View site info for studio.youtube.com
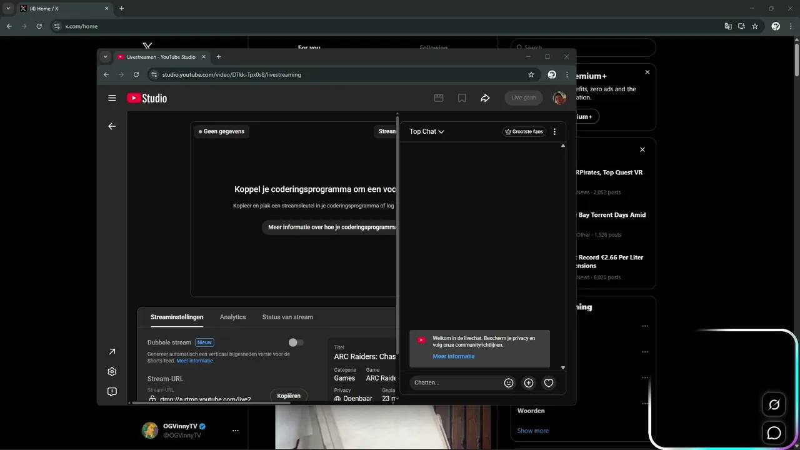800x450 pixels. click(x=154, y=74)
